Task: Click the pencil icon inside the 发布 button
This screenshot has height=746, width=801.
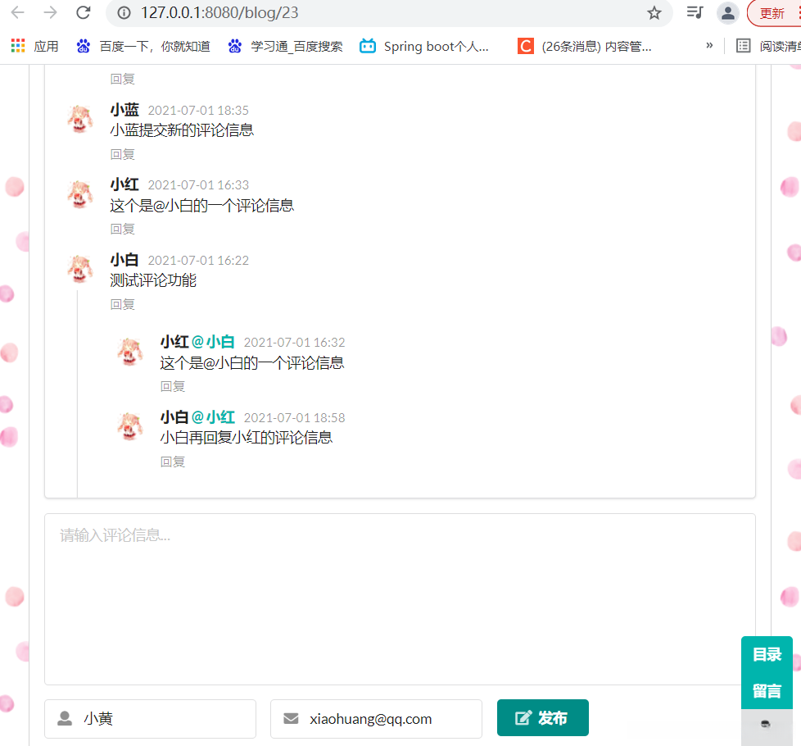Action: coord(524,717)
